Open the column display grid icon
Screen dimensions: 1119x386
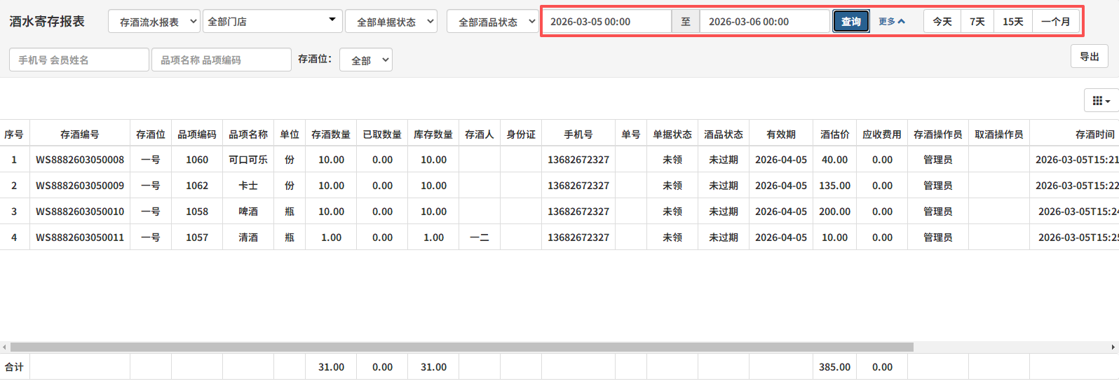[1101, 101]
